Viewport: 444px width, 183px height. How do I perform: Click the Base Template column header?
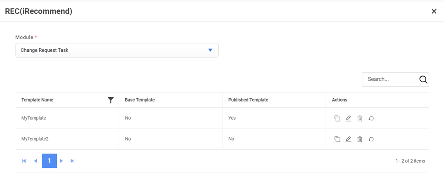tap(140, 100)
